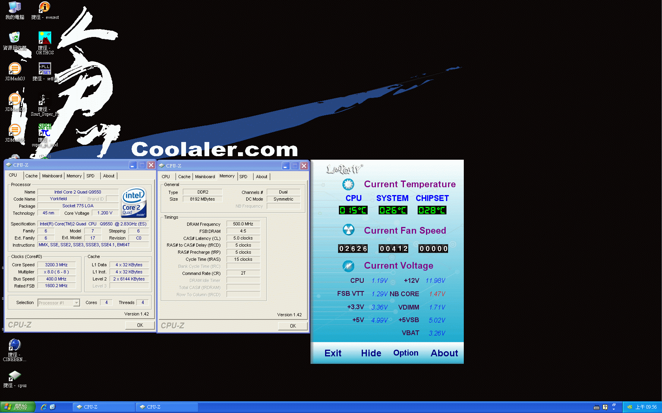Activate second CPU-Z taskbar button
Image resolution: width=662 pixels, height=413 pixels.
(167, 407)
